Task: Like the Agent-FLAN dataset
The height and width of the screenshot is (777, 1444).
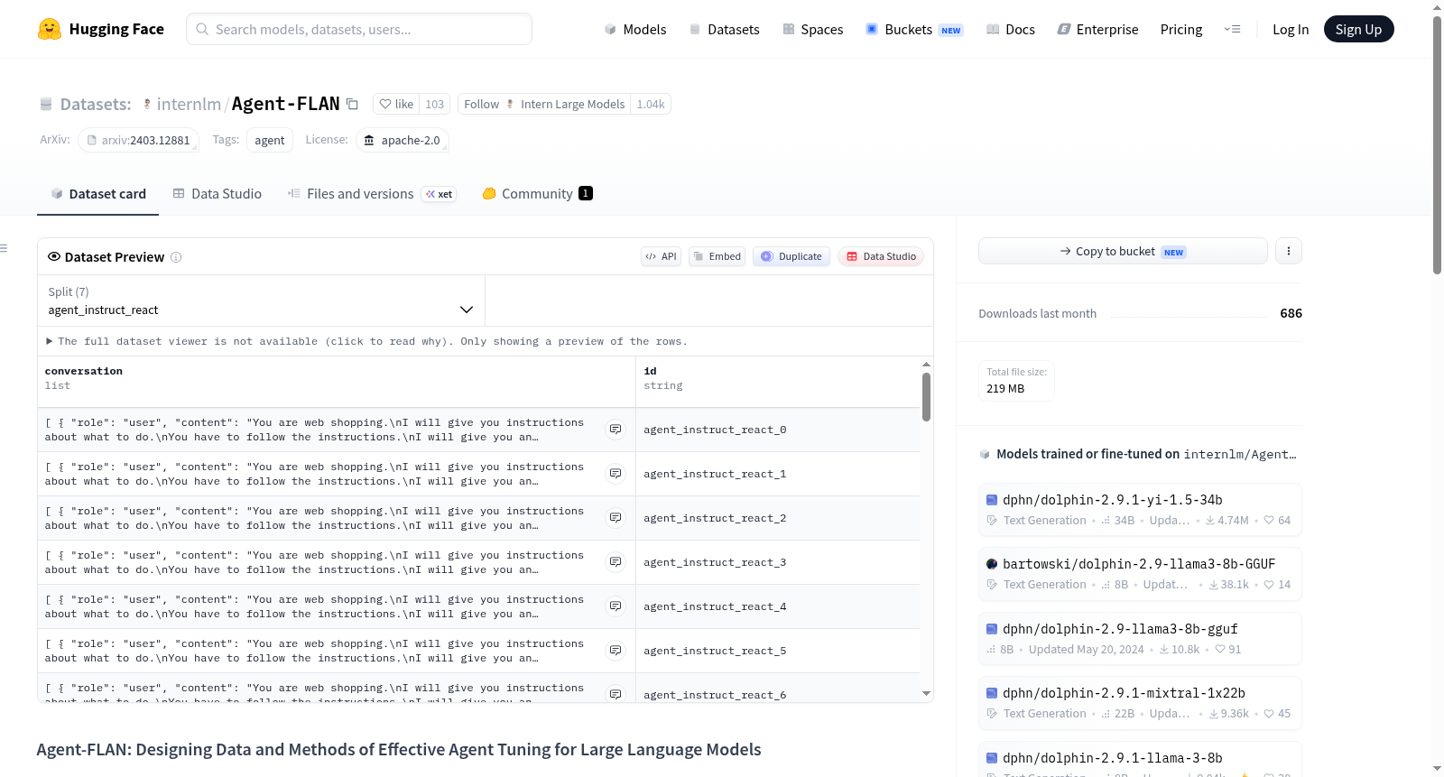Action: tap(396, 105)
